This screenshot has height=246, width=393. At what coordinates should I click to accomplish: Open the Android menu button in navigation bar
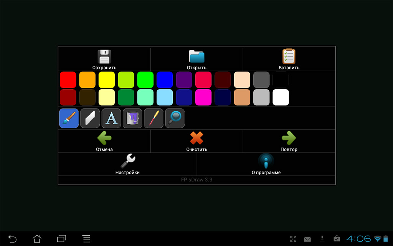pos(86,239)
